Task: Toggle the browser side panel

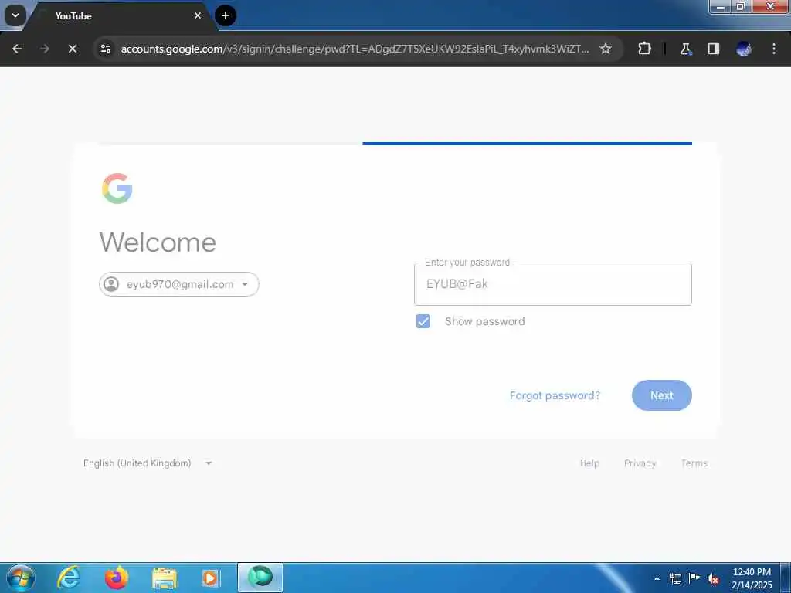Action: [713, 49]
